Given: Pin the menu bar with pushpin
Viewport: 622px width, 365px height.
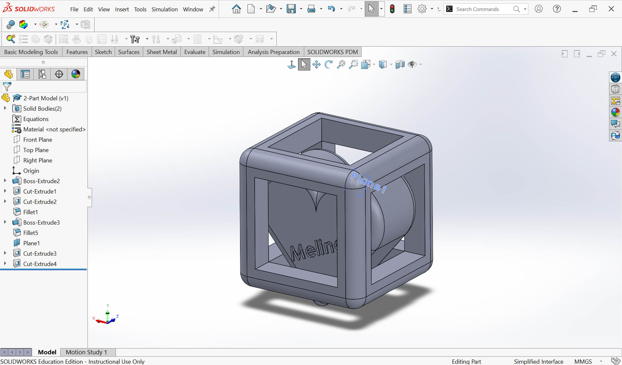Looking at the screenshot, I should pos(212,9).
